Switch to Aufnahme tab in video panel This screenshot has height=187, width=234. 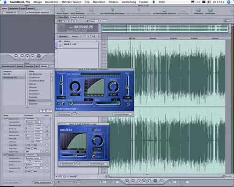14,8
